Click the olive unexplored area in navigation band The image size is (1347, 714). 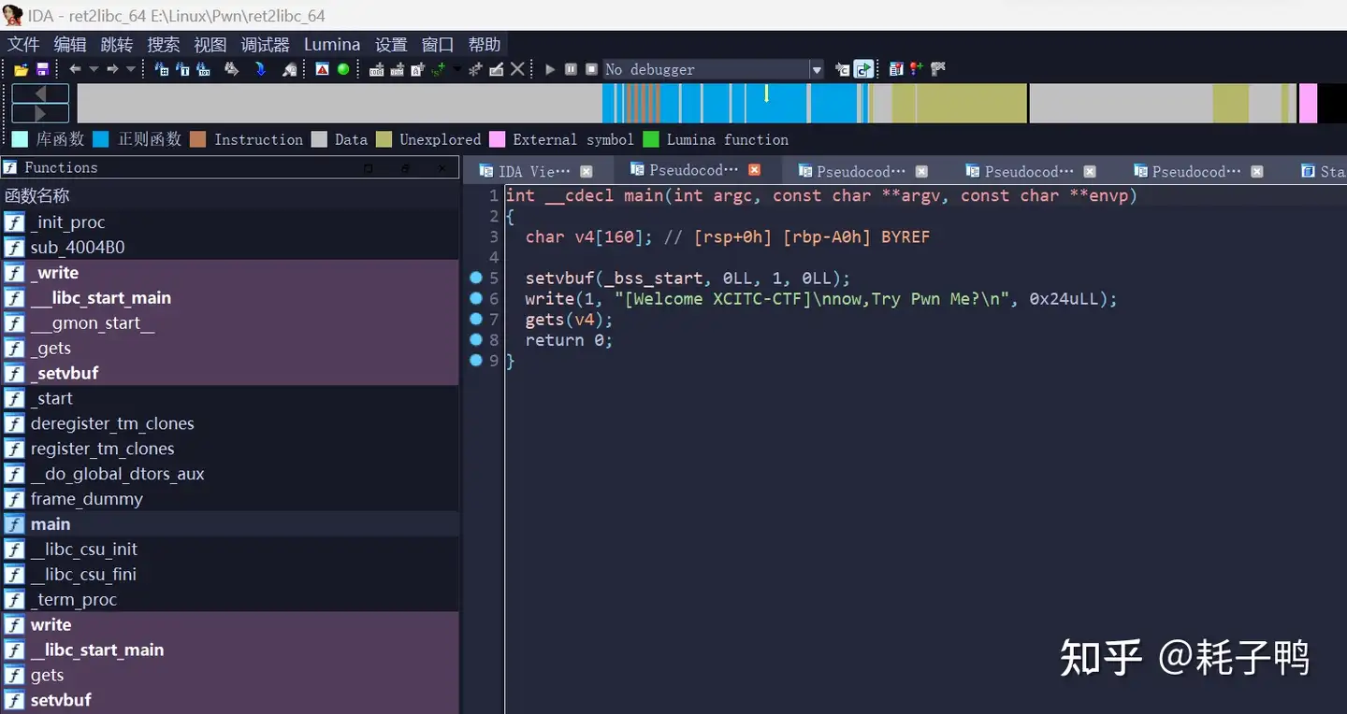[x=959, y=103]
